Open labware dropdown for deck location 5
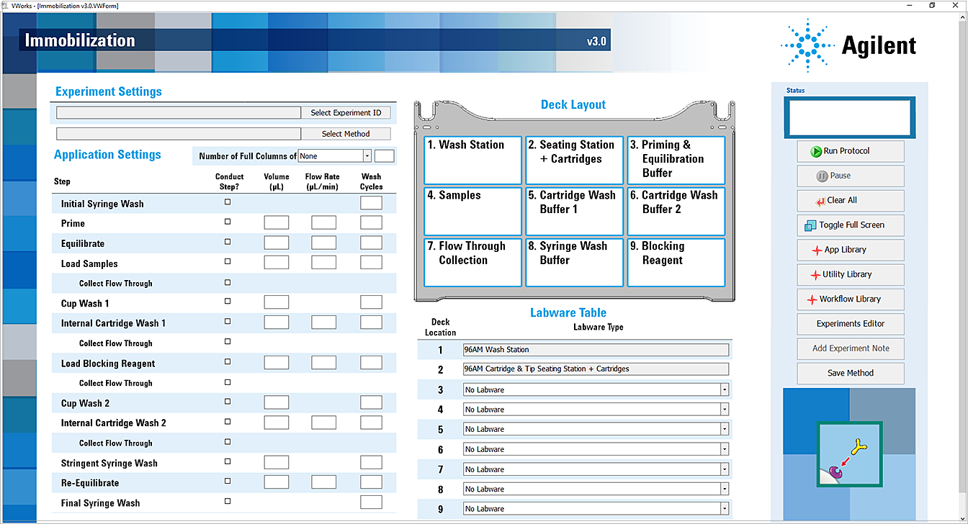Image resolution: width=968 pixels, height=524 pixels. click(x=725, y=430)
